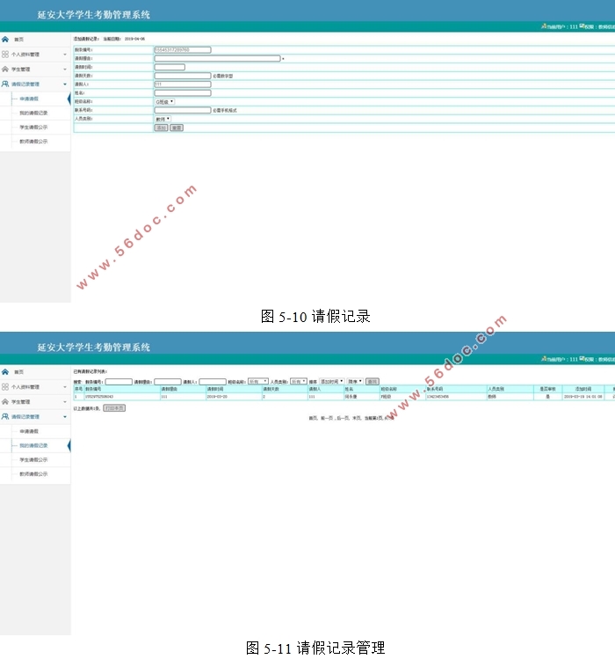Select 学生请假公示 menu item in Figure 5-10
This screenshot has width=615, height=659.
pyautogui.click(x=33, y=128)
